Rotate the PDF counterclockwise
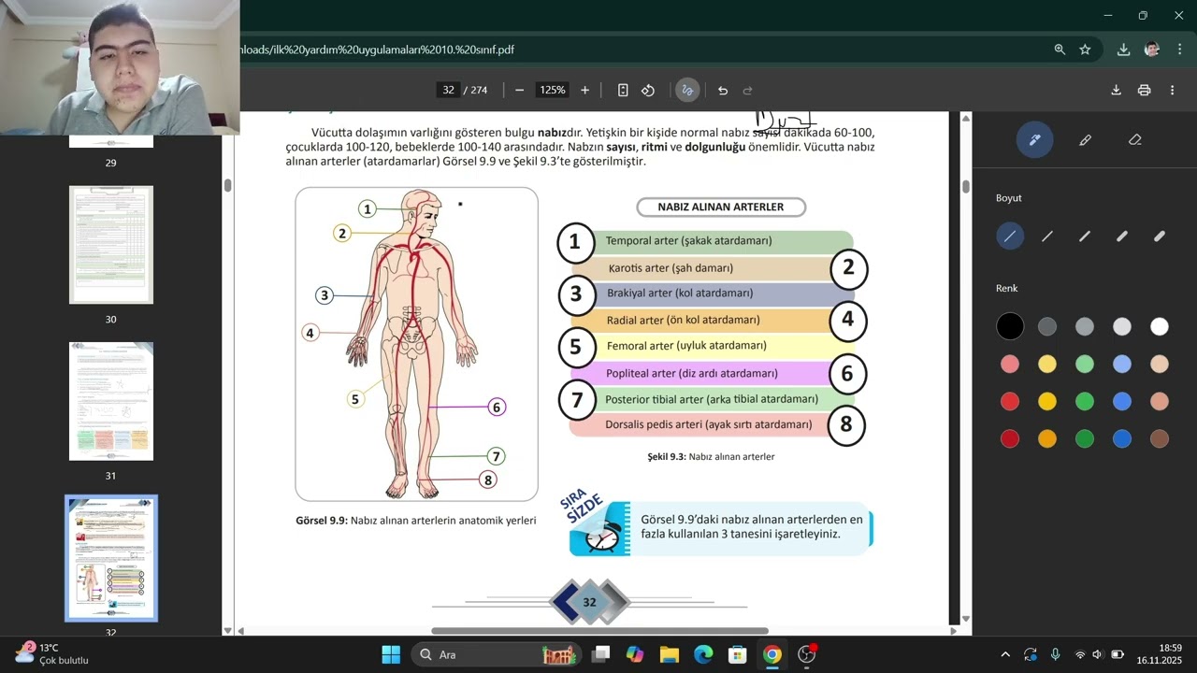 [x=648, y=90]
